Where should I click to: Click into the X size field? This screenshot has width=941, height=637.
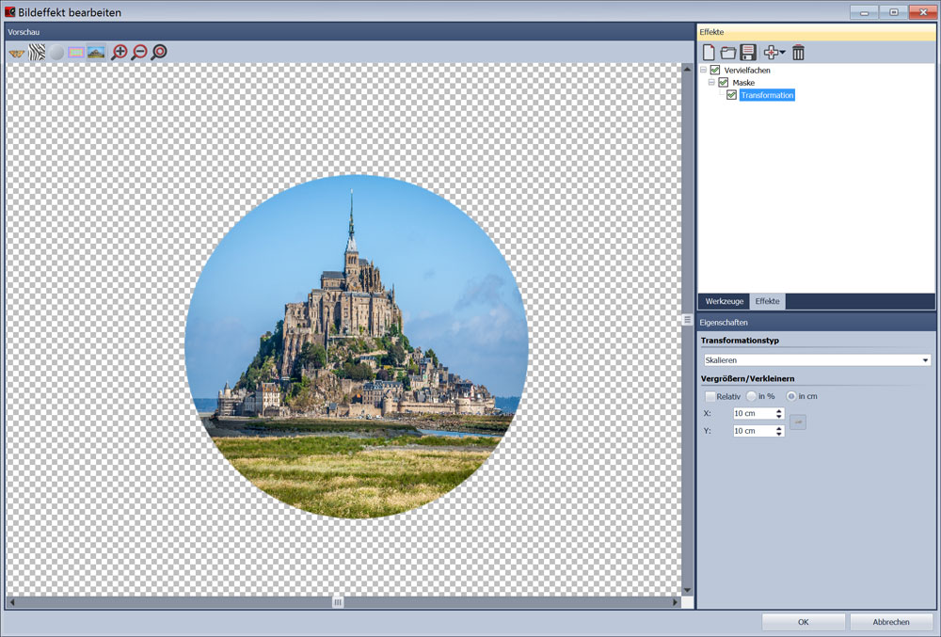753,413
